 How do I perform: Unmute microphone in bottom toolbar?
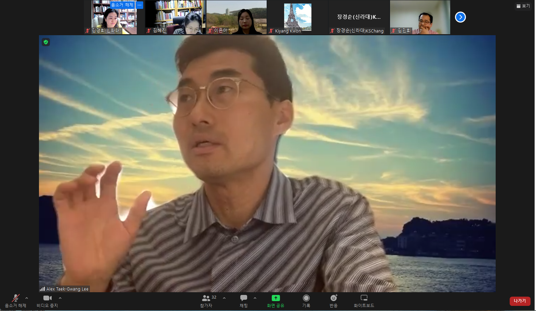point(15,301)
